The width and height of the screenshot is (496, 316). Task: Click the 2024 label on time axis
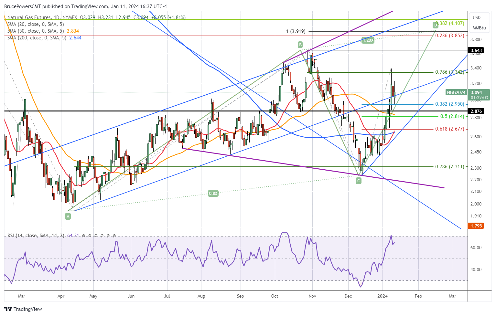click(383, 296)
